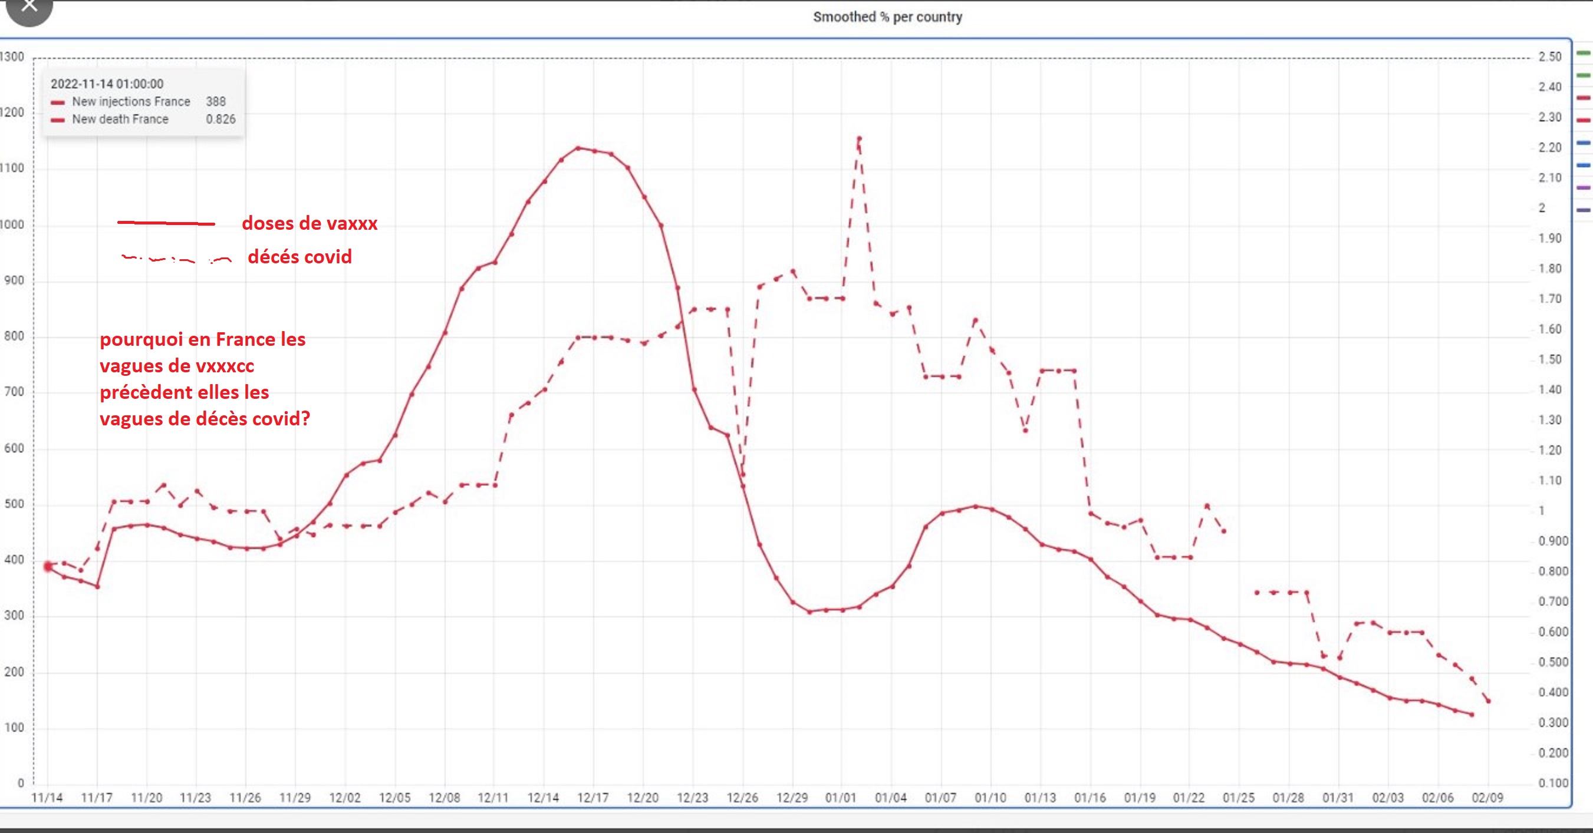Click the 'doses de vaxxx' annotation label
The image size is (1593, 833).
click(309, 223)
